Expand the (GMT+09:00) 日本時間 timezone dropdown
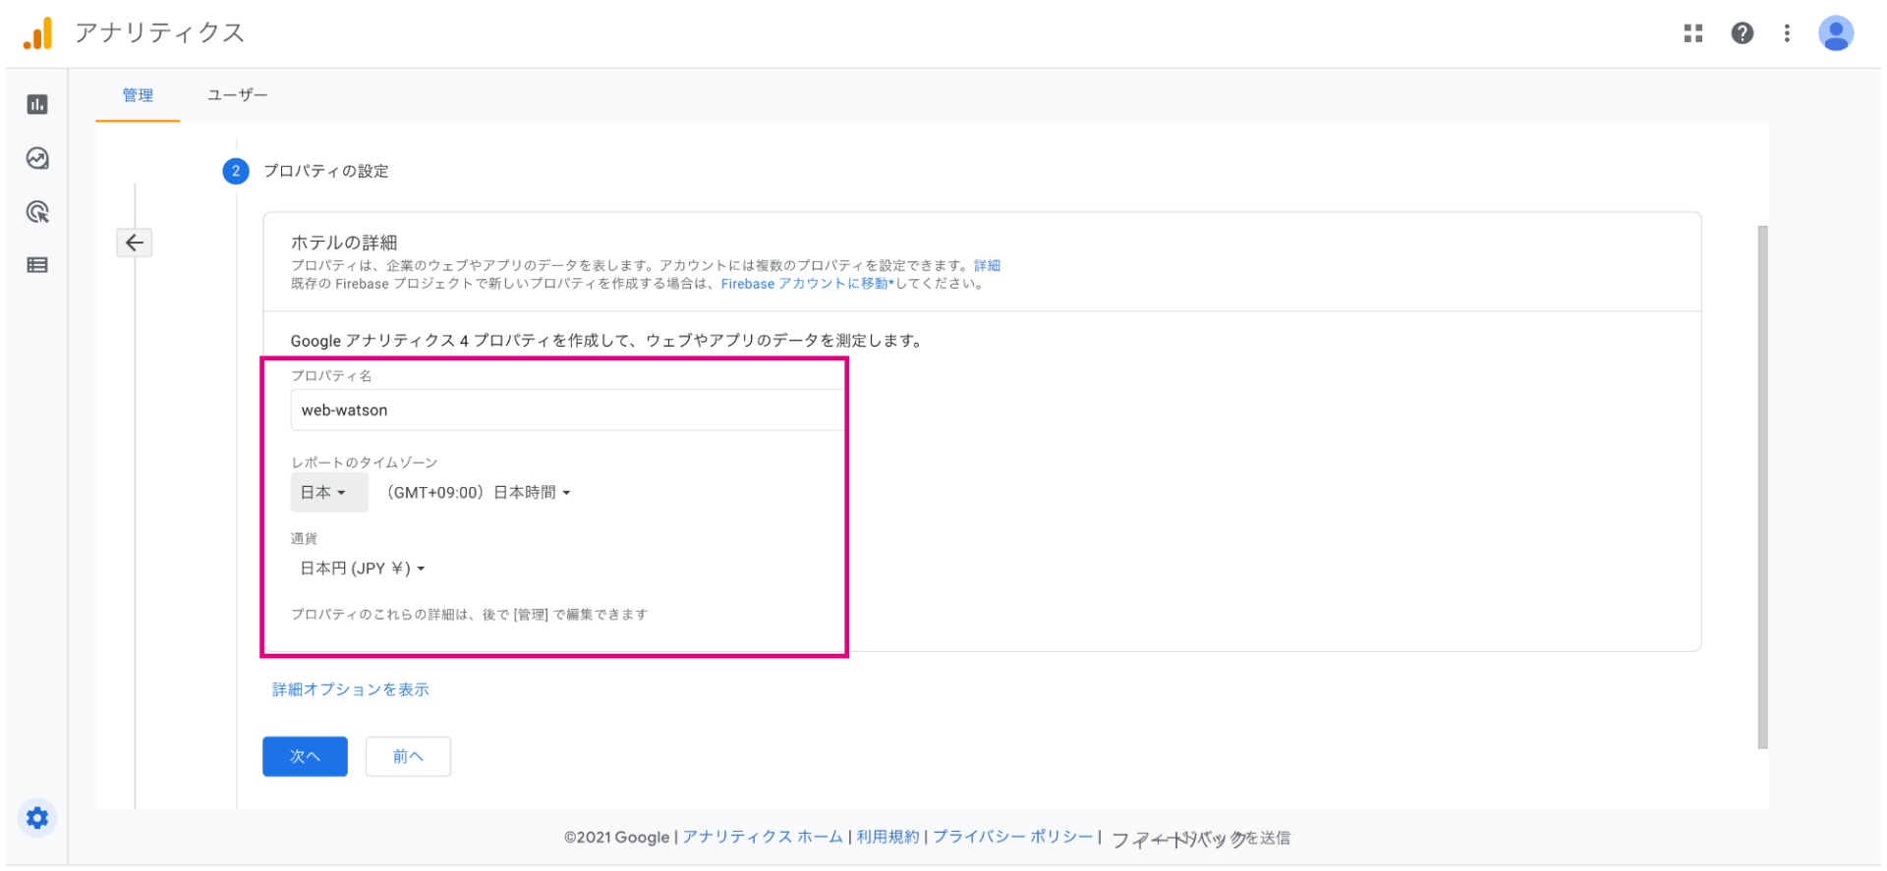Image resolution: width=1887 pixels, height=871 pixels. point(479,492)
